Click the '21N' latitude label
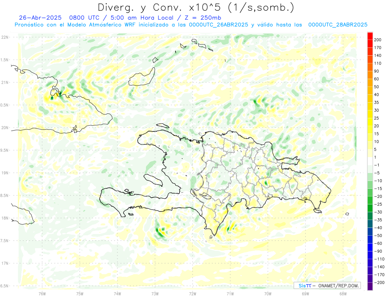 [x=5, y=83]
